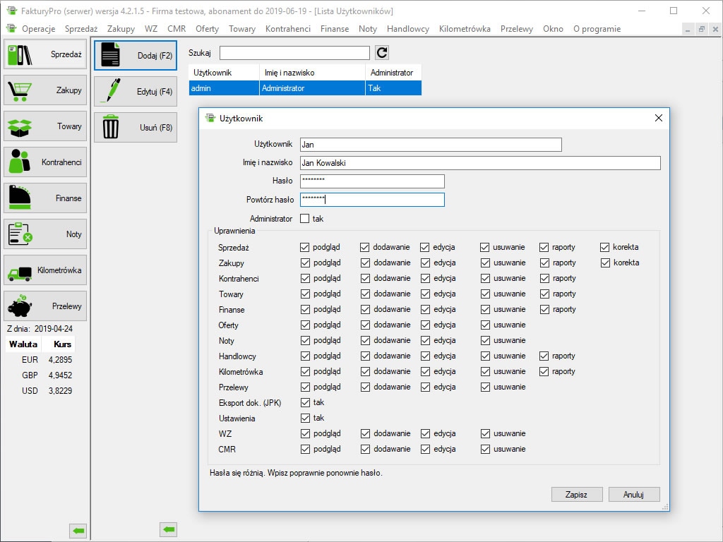Click the Usuń (F8) trash bin icon
The image size is (723, 542).
click(112, 128)
